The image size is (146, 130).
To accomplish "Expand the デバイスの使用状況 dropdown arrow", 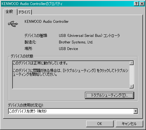I will 135,111.
